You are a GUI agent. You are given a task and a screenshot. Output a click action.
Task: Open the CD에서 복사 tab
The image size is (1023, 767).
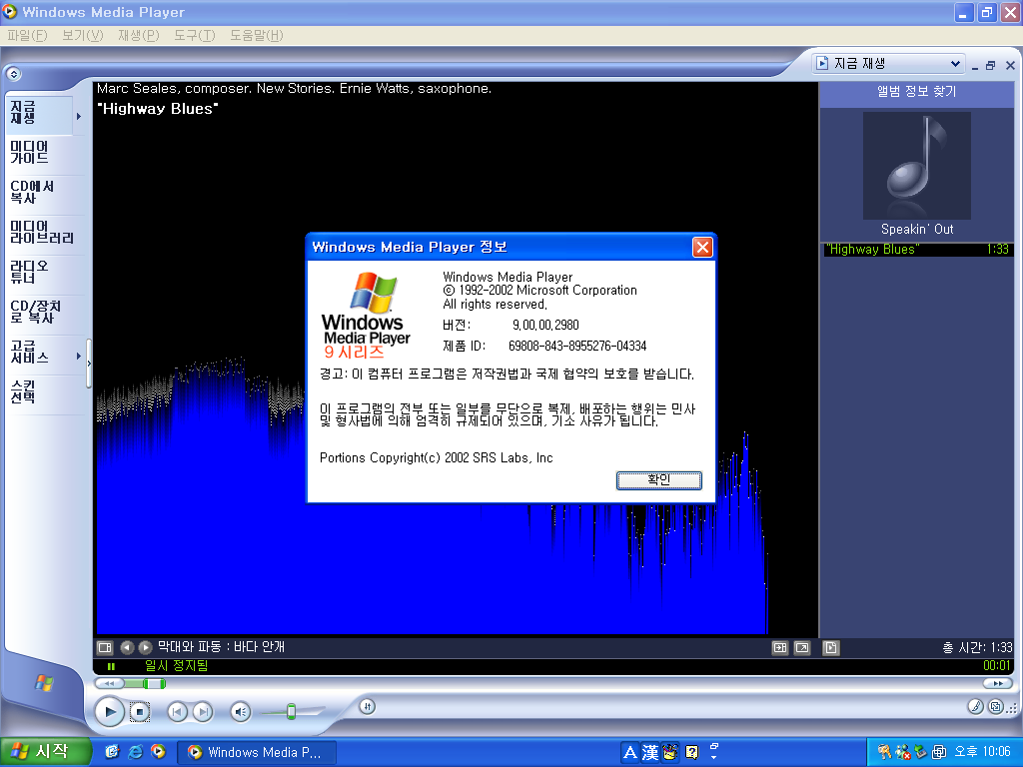pos(46,193)
